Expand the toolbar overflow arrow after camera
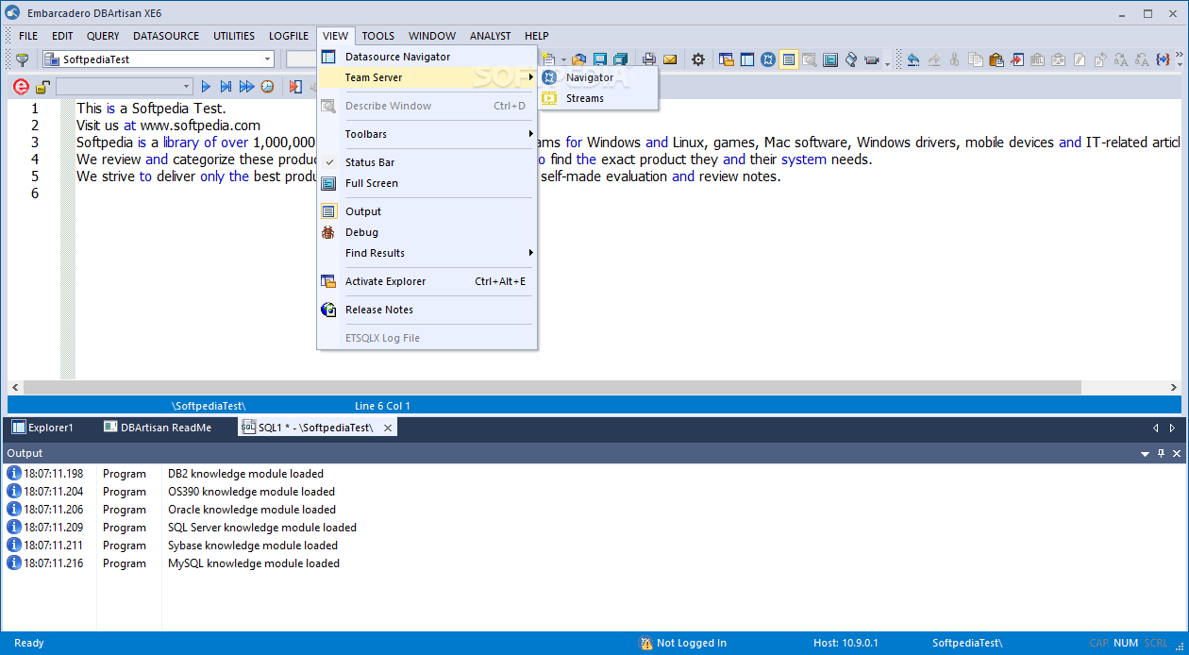This screenshot has height=655, width=1189. click(x=888, y=62)
